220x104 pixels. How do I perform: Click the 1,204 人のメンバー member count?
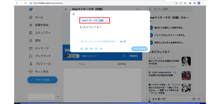[89, 56]
